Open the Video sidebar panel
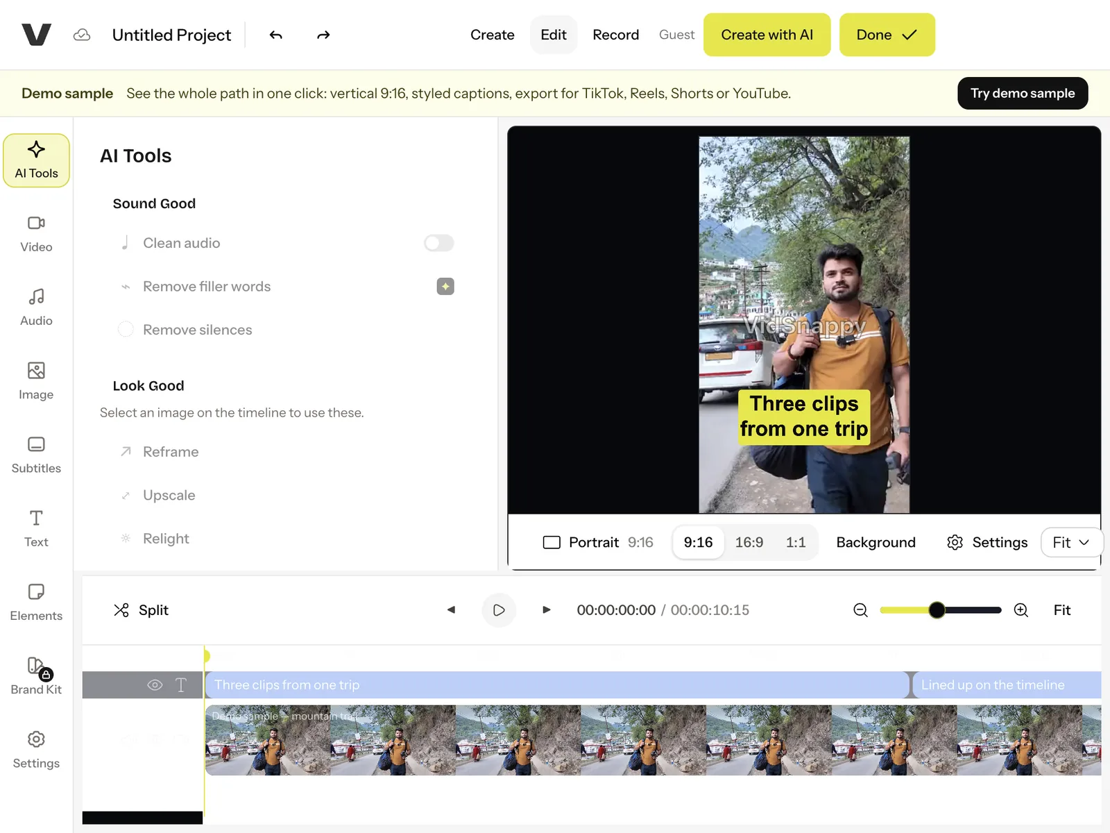This screenshot has height=833, width=1110. (36, 234)
